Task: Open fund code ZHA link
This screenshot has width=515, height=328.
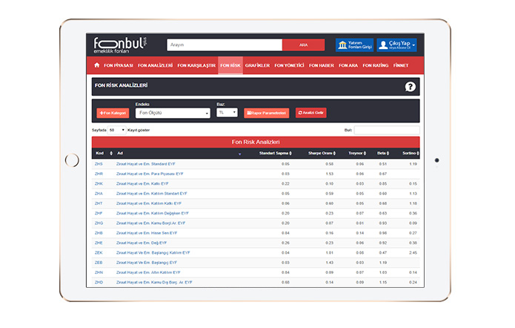Action: click(99, 194)
